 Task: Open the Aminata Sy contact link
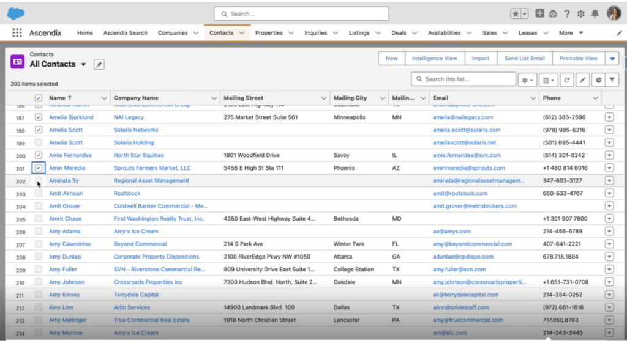pyautogui.click(x=64, y=180)
